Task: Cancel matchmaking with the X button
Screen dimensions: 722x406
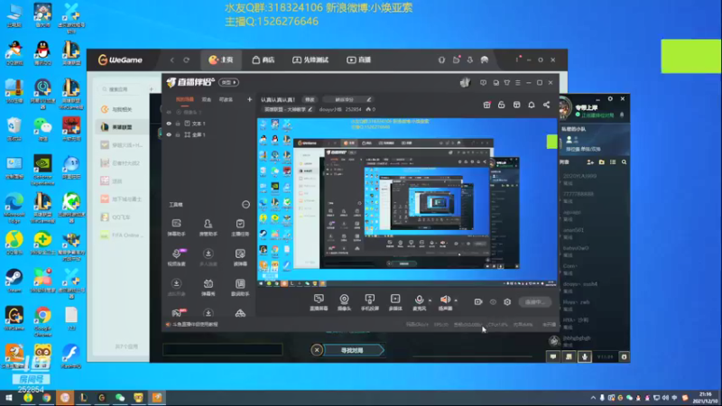Action: coord(317,350)
